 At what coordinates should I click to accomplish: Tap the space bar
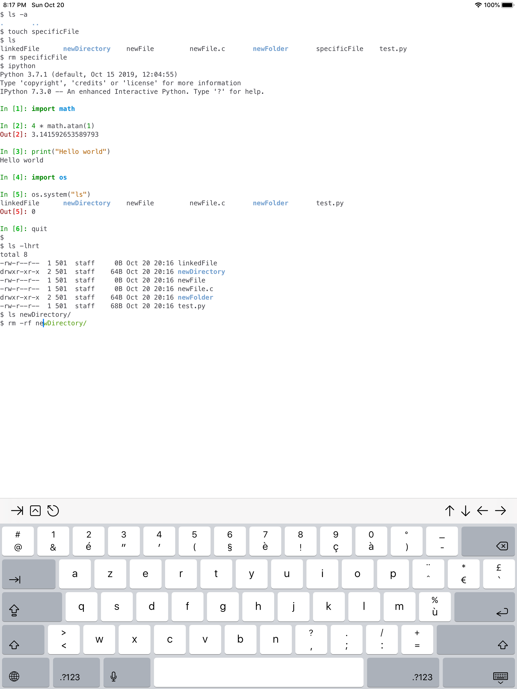pos(258,672)
